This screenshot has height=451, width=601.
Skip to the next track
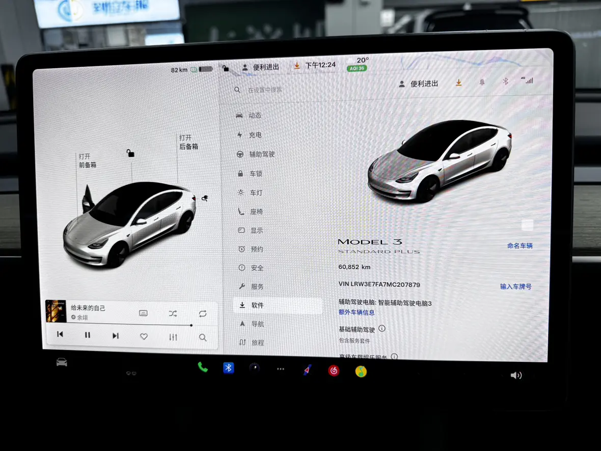pyautogui.click(x=115, y=336)
